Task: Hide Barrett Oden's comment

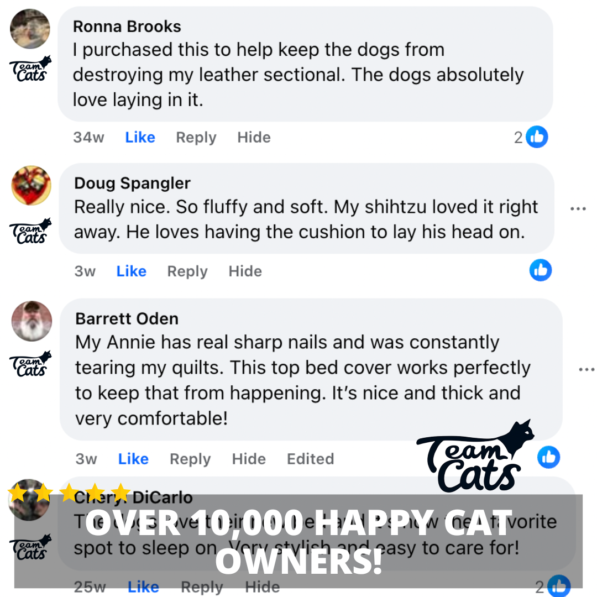Action: (249, 459)
